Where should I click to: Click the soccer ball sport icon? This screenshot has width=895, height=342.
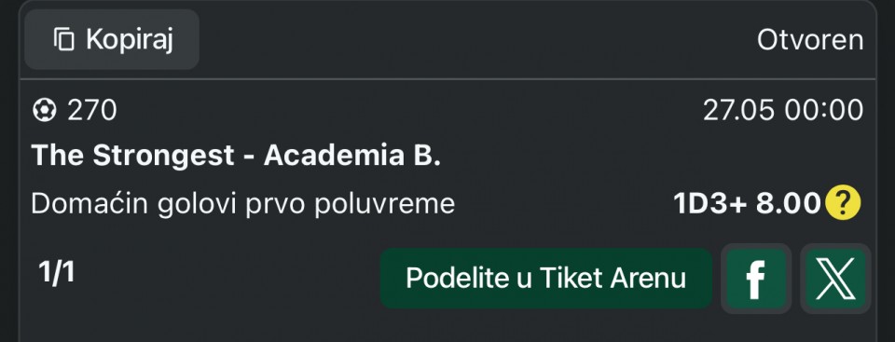point(44,110)
